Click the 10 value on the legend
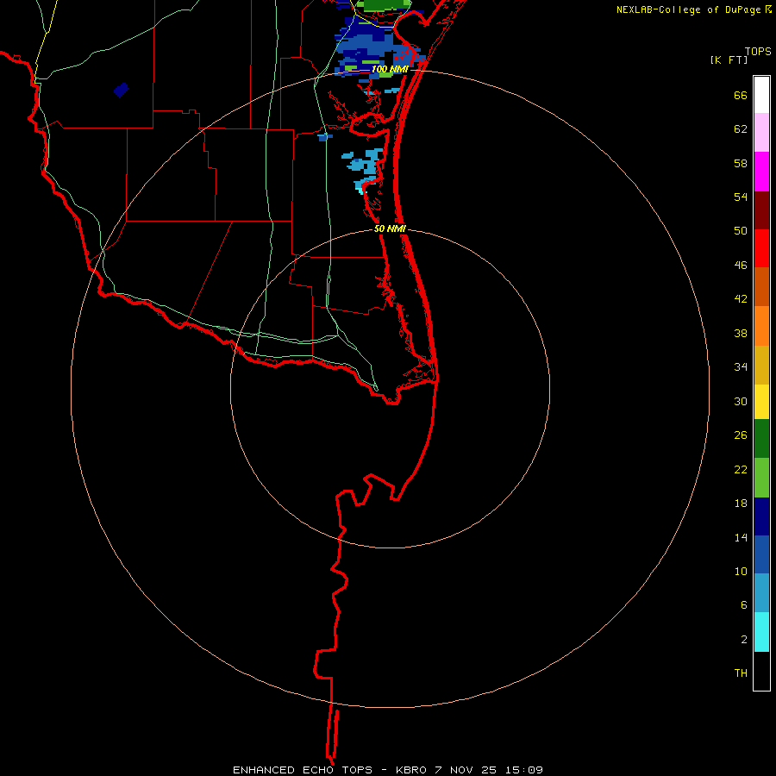Viewport: 776px width, 776px height. 741,572
